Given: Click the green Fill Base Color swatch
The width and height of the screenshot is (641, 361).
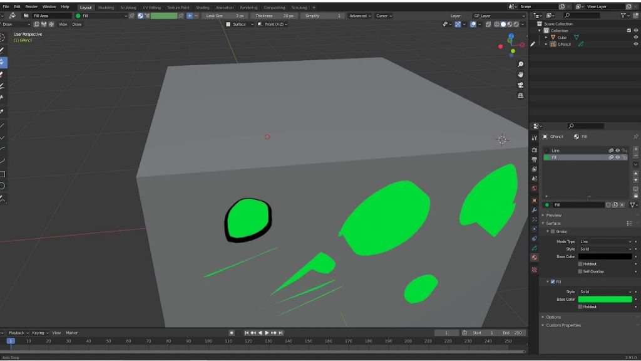Looking at the screenshot, I should 605,299.
